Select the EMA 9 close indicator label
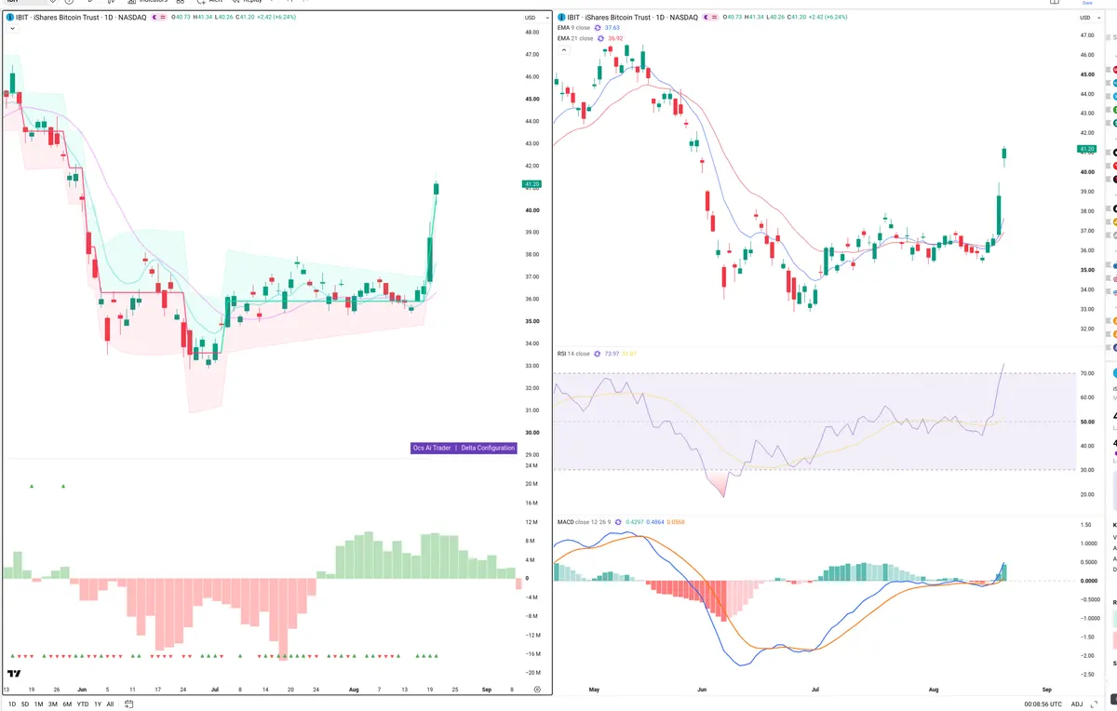The image size is (1117, 711). point(574,28)
